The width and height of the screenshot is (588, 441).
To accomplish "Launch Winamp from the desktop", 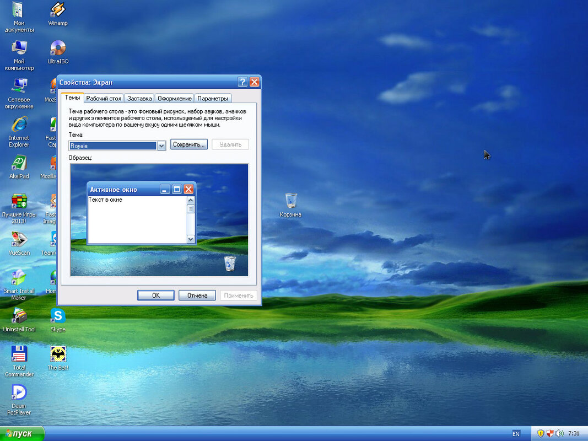I will pos(57,11).
